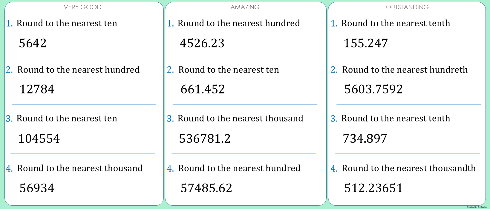The image size is (490, 209).
Task: Click on the number 57485.62
Action: pos(206,188)
